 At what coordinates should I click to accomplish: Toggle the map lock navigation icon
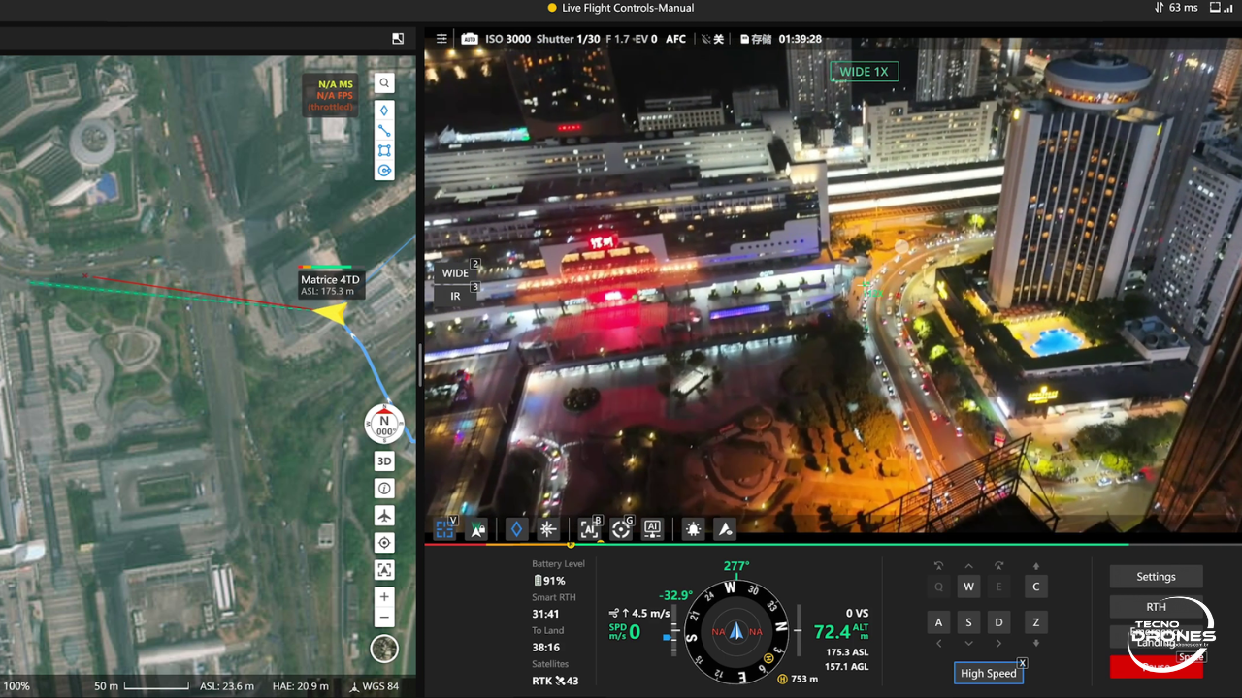[477, 528]
